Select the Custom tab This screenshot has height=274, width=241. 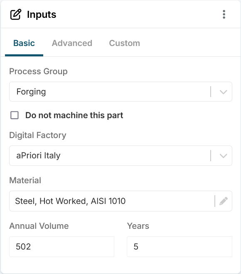(x=125, y=43)
